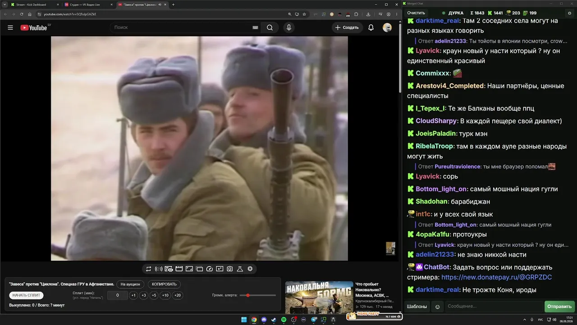Screen dimensions: 577x325
Task: Open Telegram from the taskbar
Action: 313,320
